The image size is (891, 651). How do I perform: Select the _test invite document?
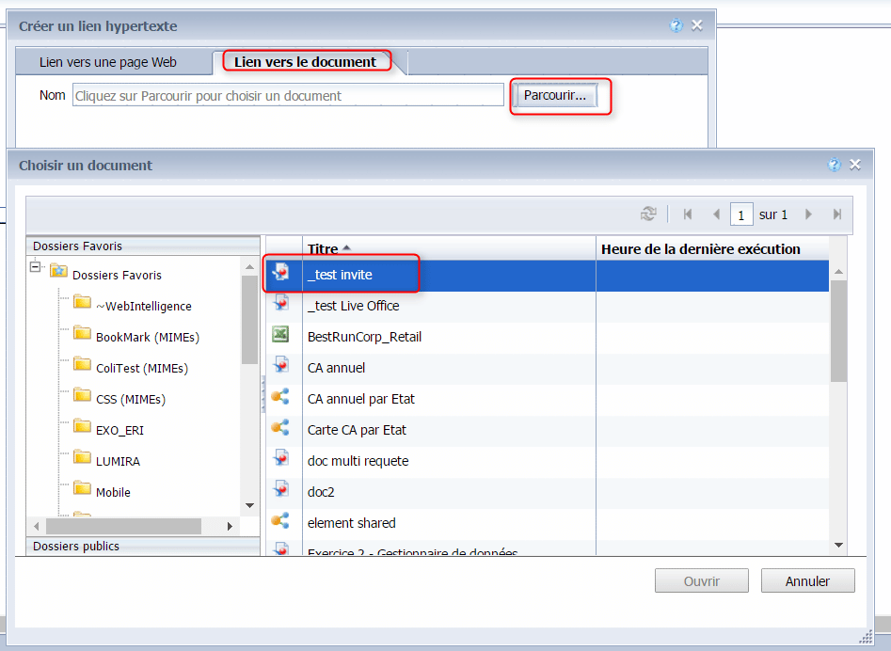pos(340,275)
